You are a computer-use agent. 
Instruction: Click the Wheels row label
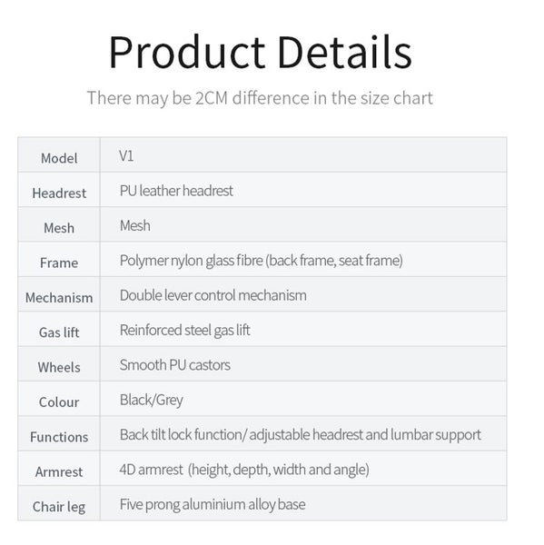pyautogui.click(x=59, y=367)
